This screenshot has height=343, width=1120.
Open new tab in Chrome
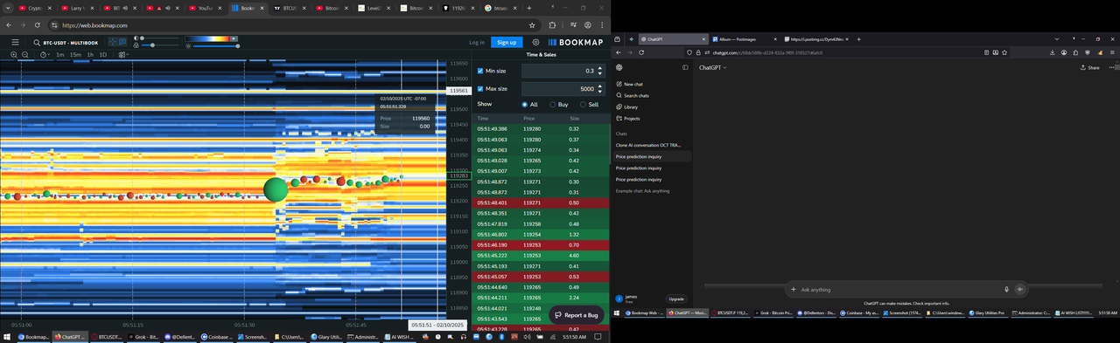tap(528, 8)
